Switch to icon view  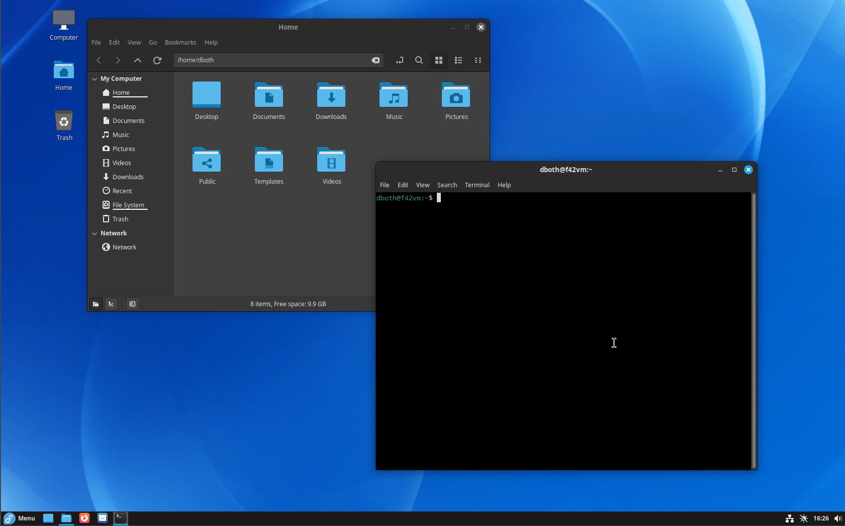[x=439, y=60]
